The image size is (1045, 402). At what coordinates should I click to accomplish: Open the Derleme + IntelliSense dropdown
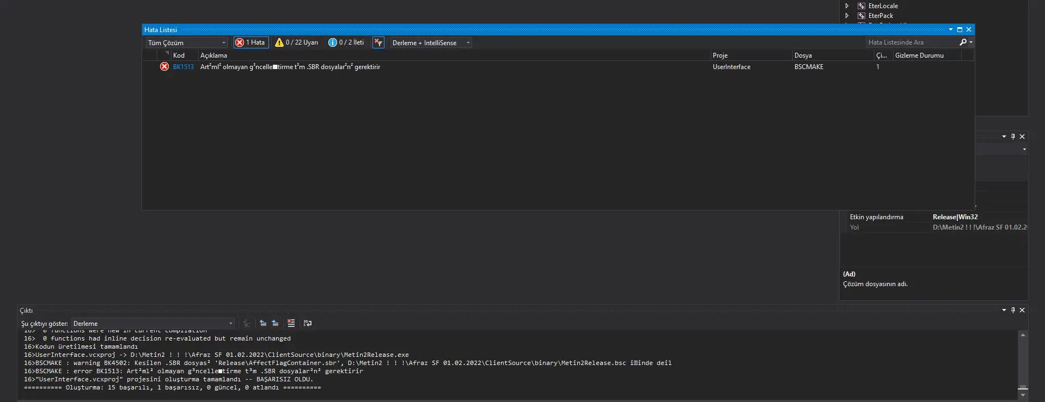pyautogui.click(x=430, y=42)
